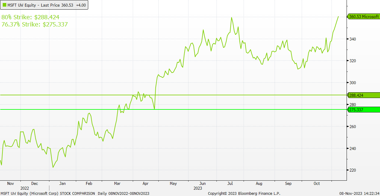Click the Aug month axis label
Viewport: 380px width, 196px height.
coord(259,183)
